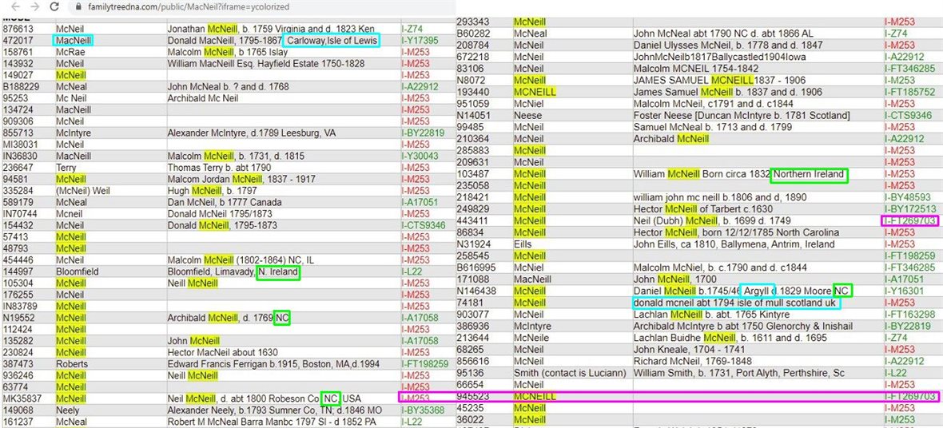Click the padlock site security icon
This screenshot has height=428, width=943.
point(77,6)
